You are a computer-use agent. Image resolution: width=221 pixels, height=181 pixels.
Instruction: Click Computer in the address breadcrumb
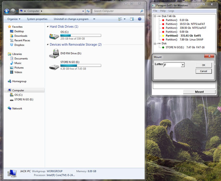pos(33,11)
